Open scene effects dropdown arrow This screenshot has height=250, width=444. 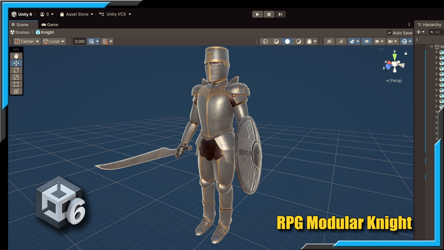pyautogui.click(x=358, y=41)
